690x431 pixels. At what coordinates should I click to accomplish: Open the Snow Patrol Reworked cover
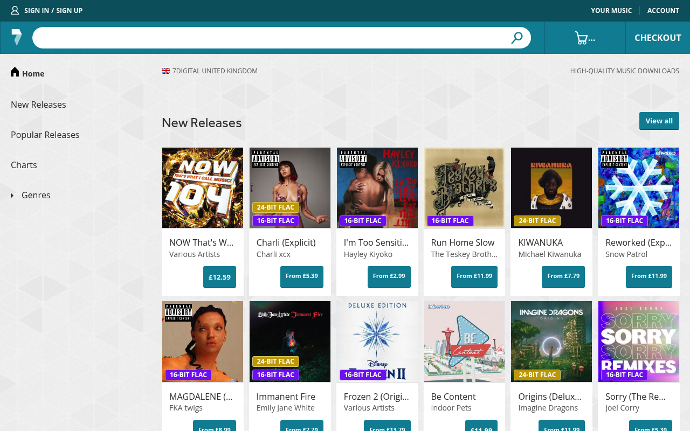639,187
